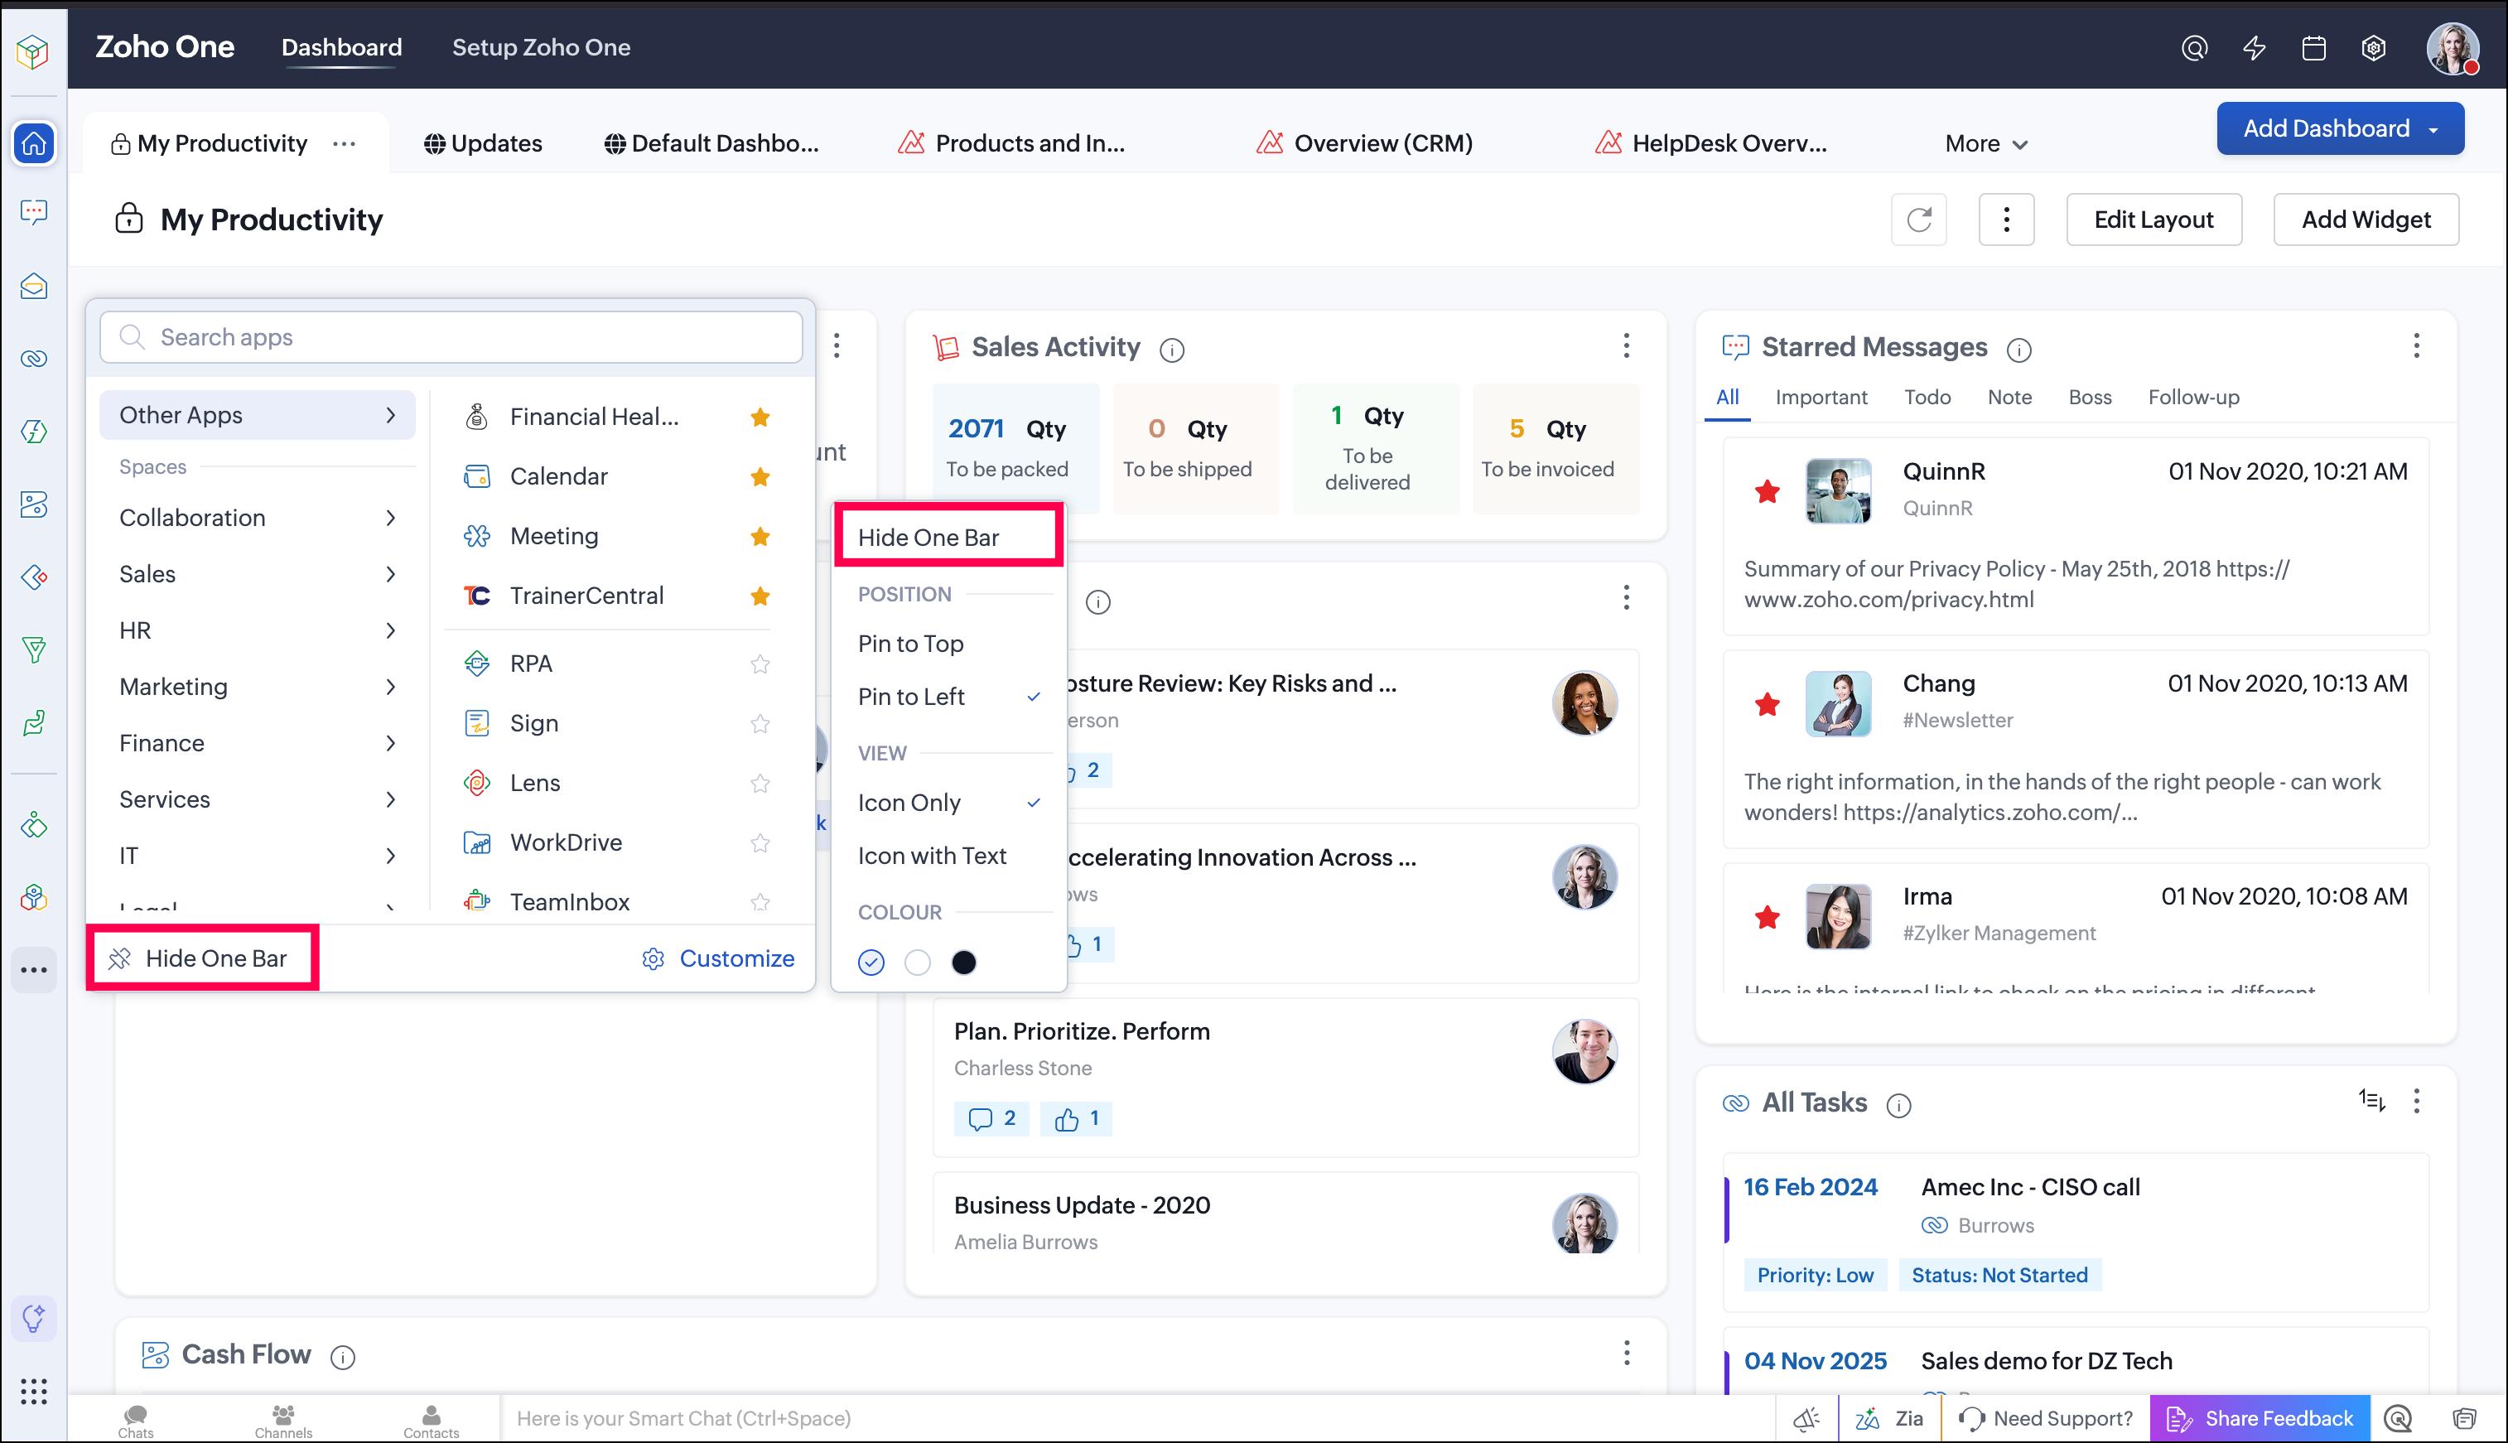This screenshot has width=2508, height=1443.
Task: Click Share Feedback in the bottom bar
Action: pyautogui.click(x=2260, y=1419)
